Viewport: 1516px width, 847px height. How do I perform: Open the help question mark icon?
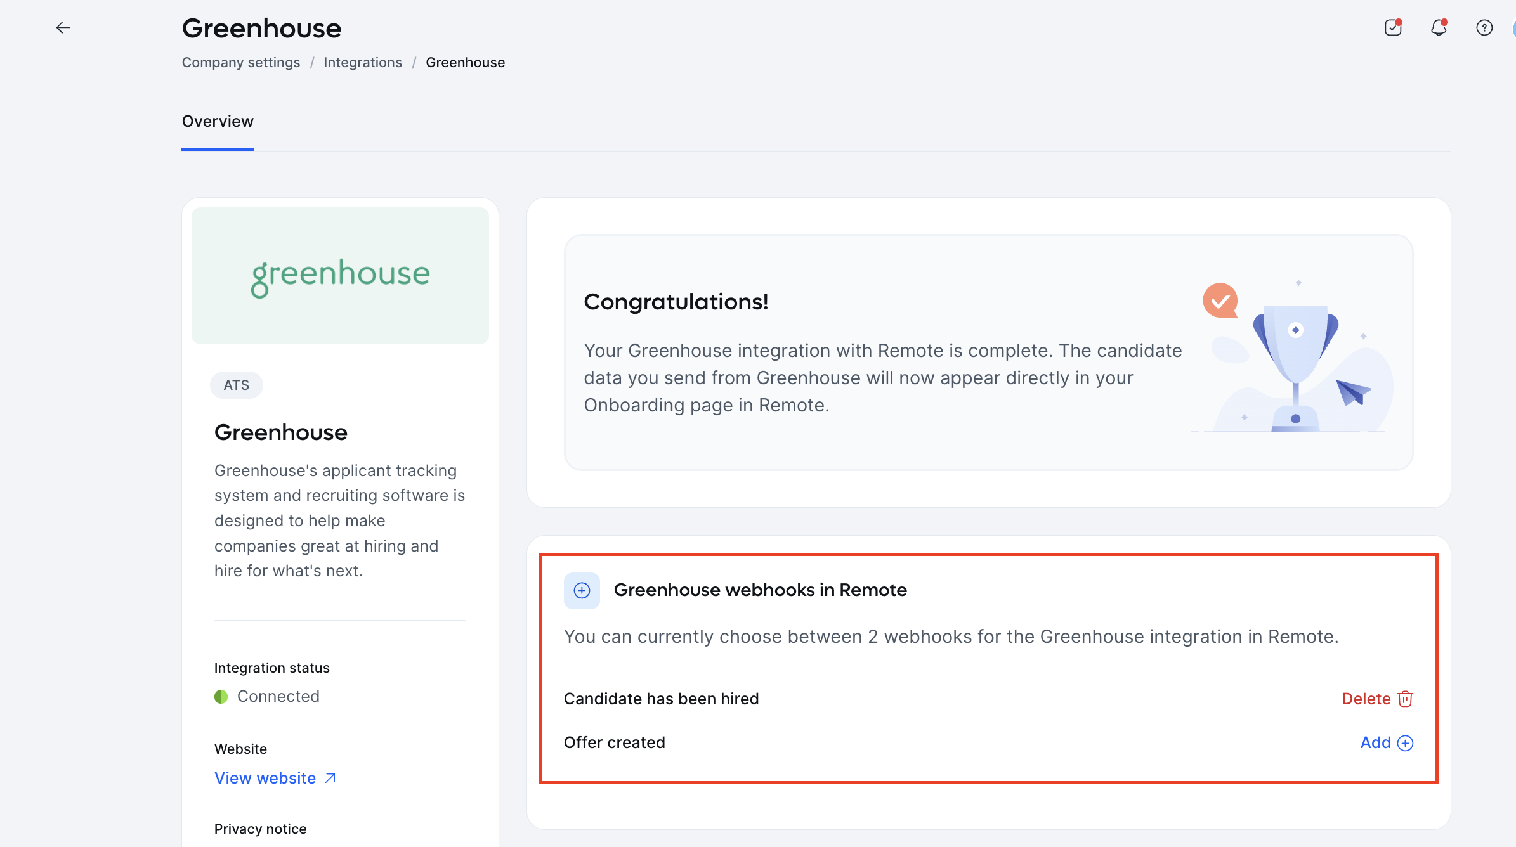click(1484, 28)
